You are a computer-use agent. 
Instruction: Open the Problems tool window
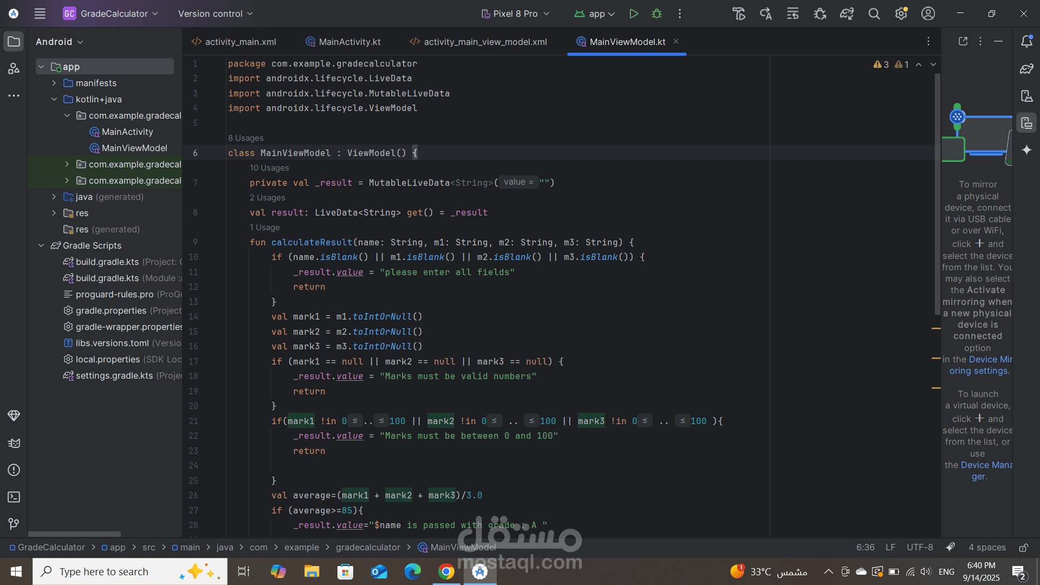click(14, 470)
